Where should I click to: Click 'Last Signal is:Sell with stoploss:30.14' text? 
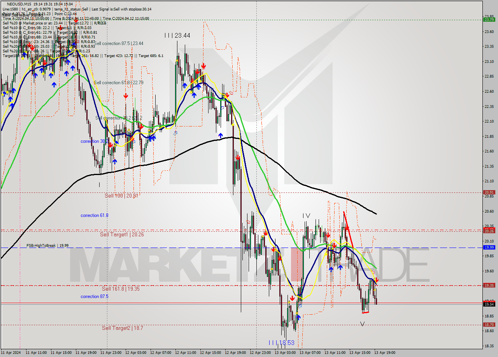coord(122,9)
